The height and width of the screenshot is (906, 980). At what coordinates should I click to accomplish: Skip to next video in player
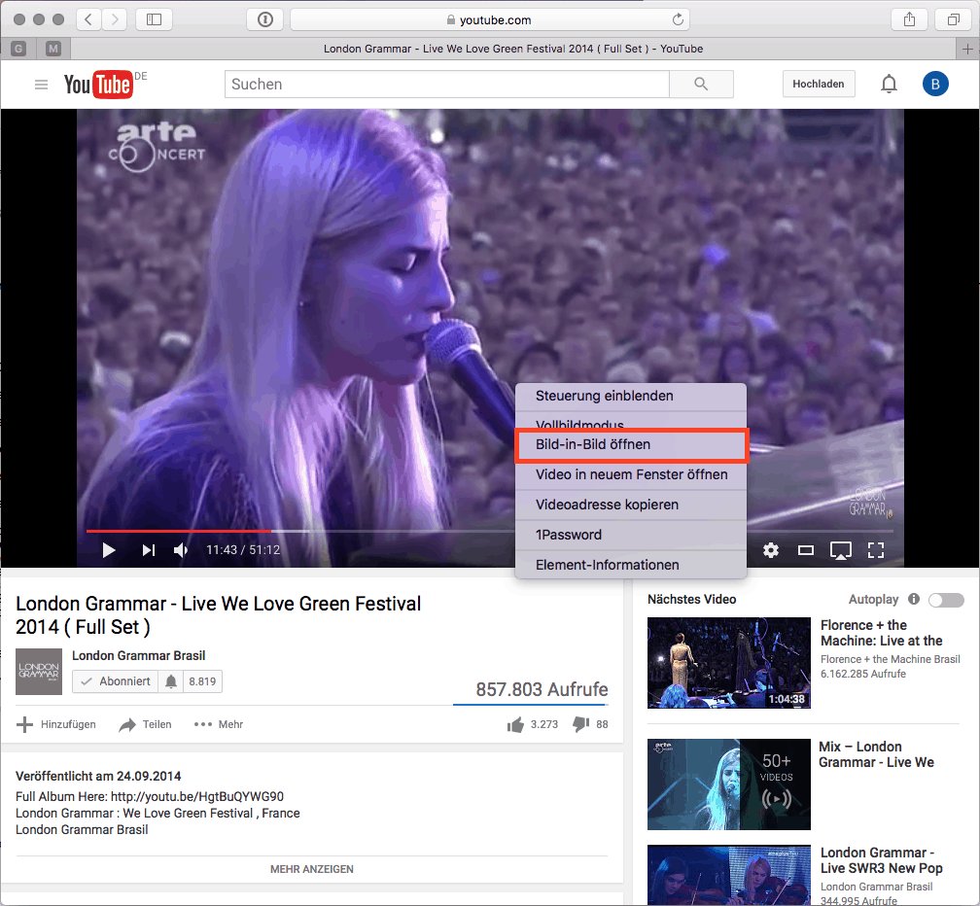[x=148, y=550]
